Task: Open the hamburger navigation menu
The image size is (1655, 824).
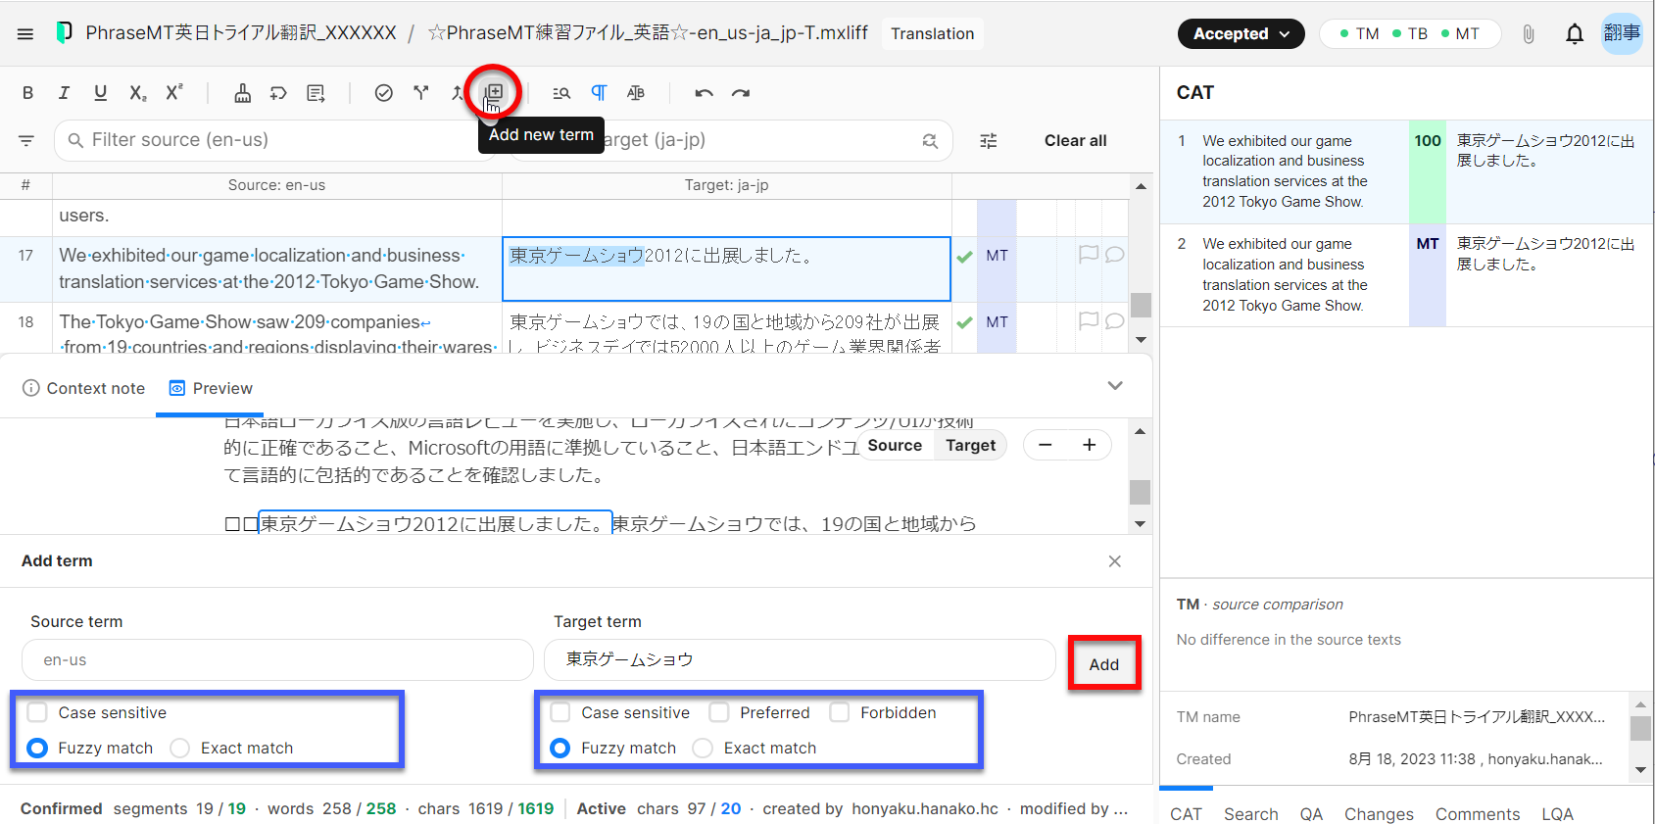Action: pos(25,34)
